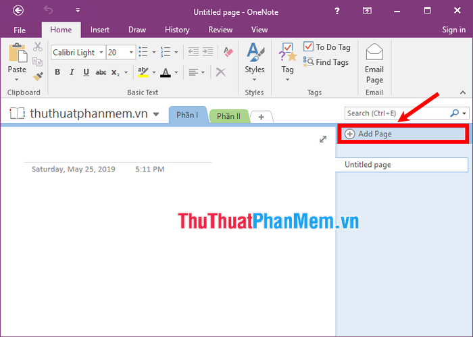Screen dimensions: 473x337
Task: Expand the bullet list style arrow
Action: click(x=154, y=53)
